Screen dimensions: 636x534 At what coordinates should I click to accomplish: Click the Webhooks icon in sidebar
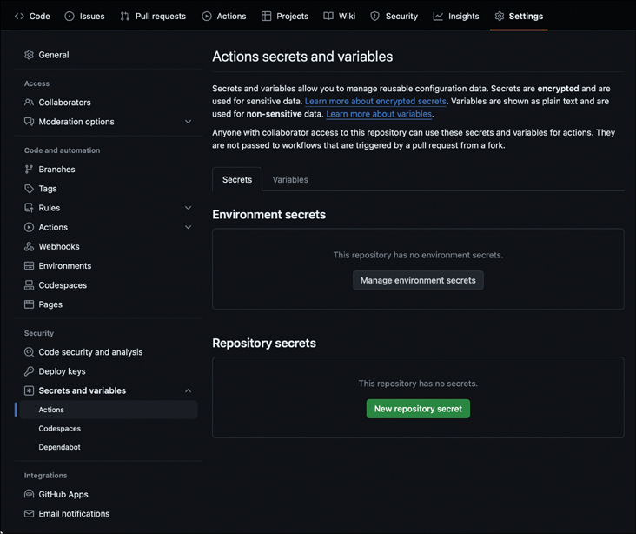(29, 247)
